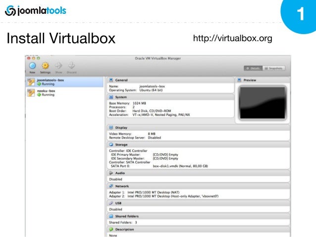316x237 pixels.
Task: Click the joomlatools logo
Action: tap(36, 11)
